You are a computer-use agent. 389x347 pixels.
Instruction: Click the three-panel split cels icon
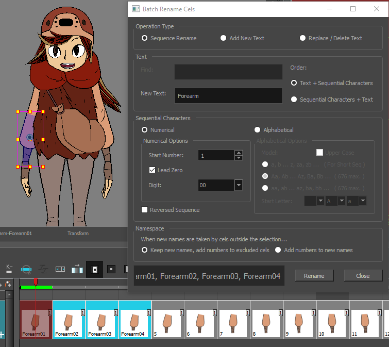60,269
